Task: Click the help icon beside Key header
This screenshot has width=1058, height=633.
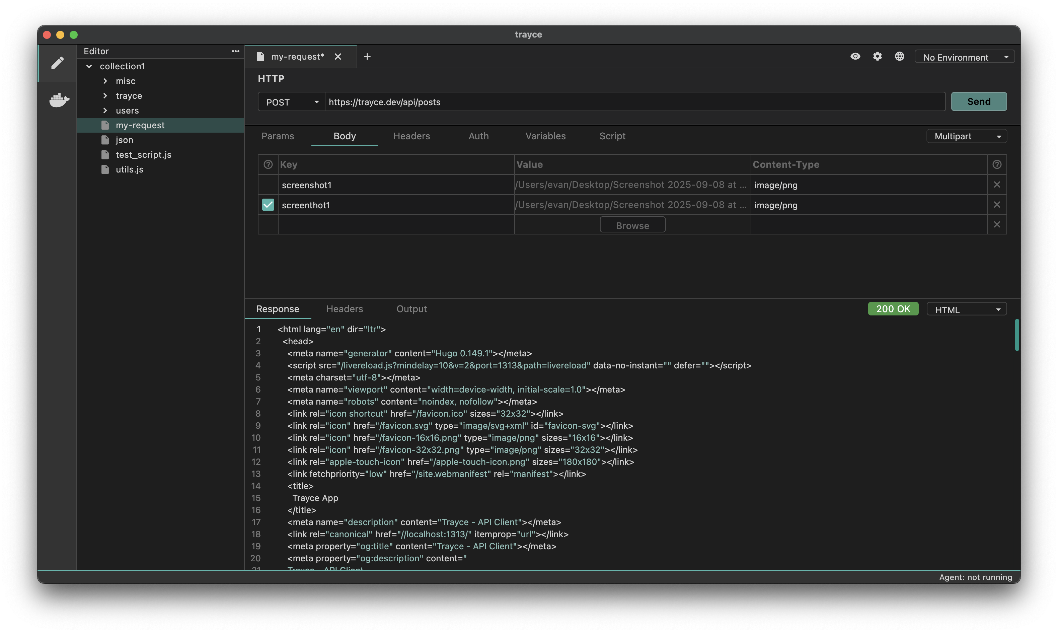Action: click(x=268, y=164)
